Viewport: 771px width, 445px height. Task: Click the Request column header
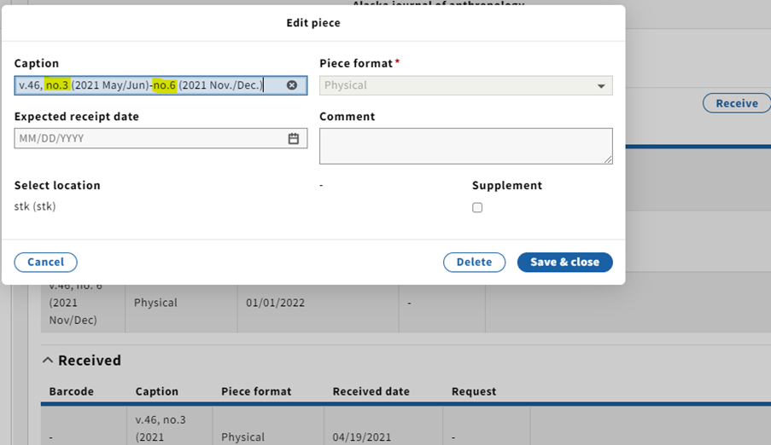[x=474, y=391]
